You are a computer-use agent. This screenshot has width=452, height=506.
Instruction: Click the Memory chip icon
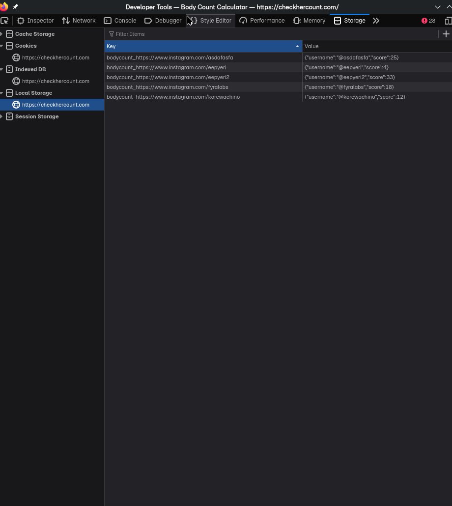[x=296, y=21]
